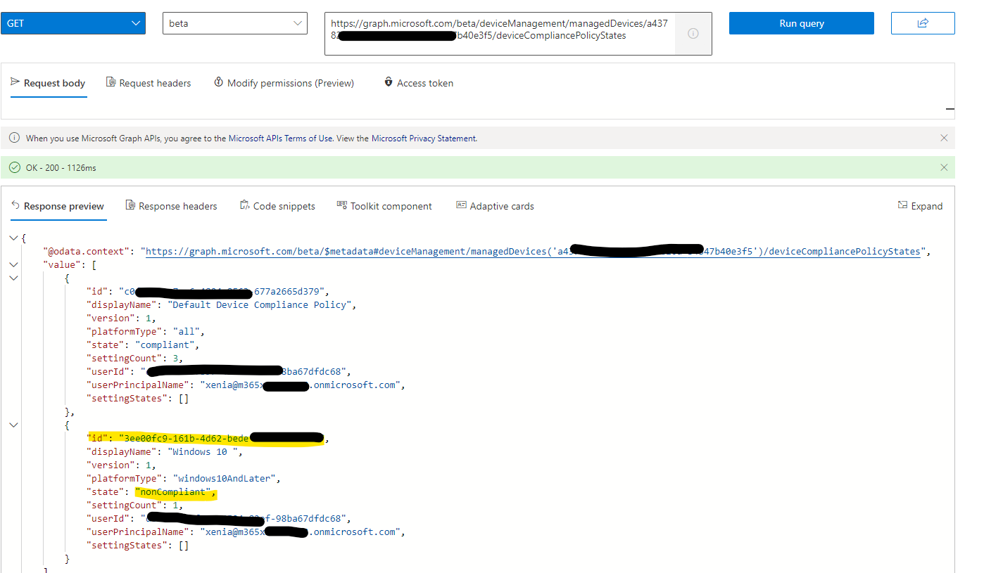
Task: Collapse the nonCompliant policy object chevron
Action: (x=13, y=425)
